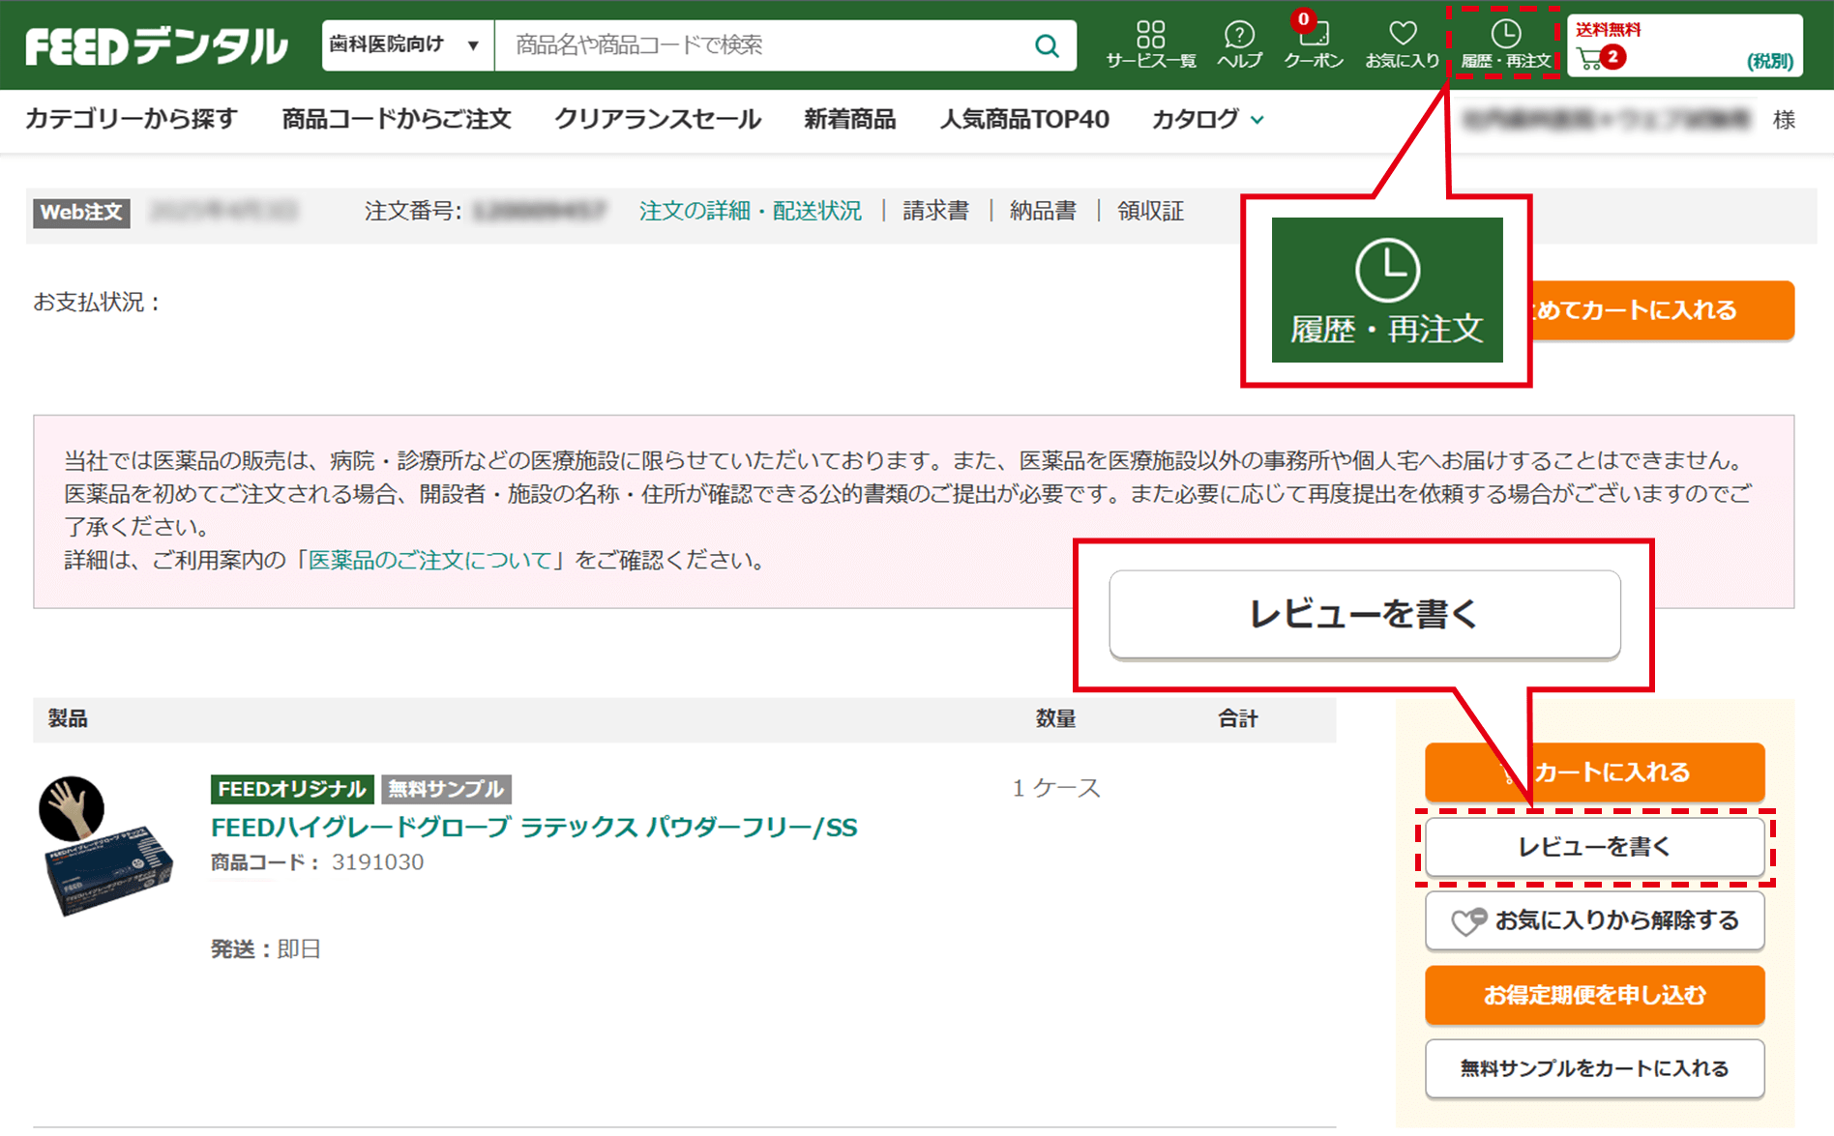Open the 歯科医院向け dropdown
Screen dimensions: 1834x1136
click(x=405, y=44)
